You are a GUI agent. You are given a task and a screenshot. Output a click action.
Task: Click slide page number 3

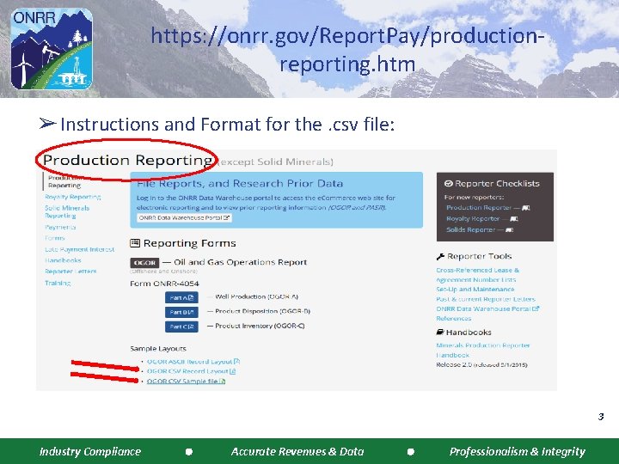601,417
